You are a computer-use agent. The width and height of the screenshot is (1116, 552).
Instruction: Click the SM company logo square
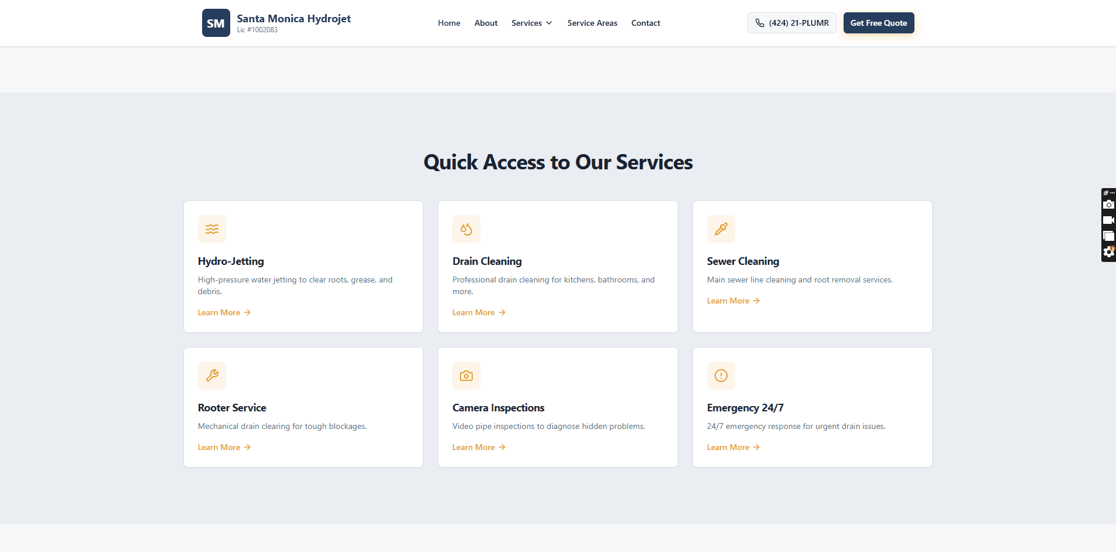(x=216, y=23)
